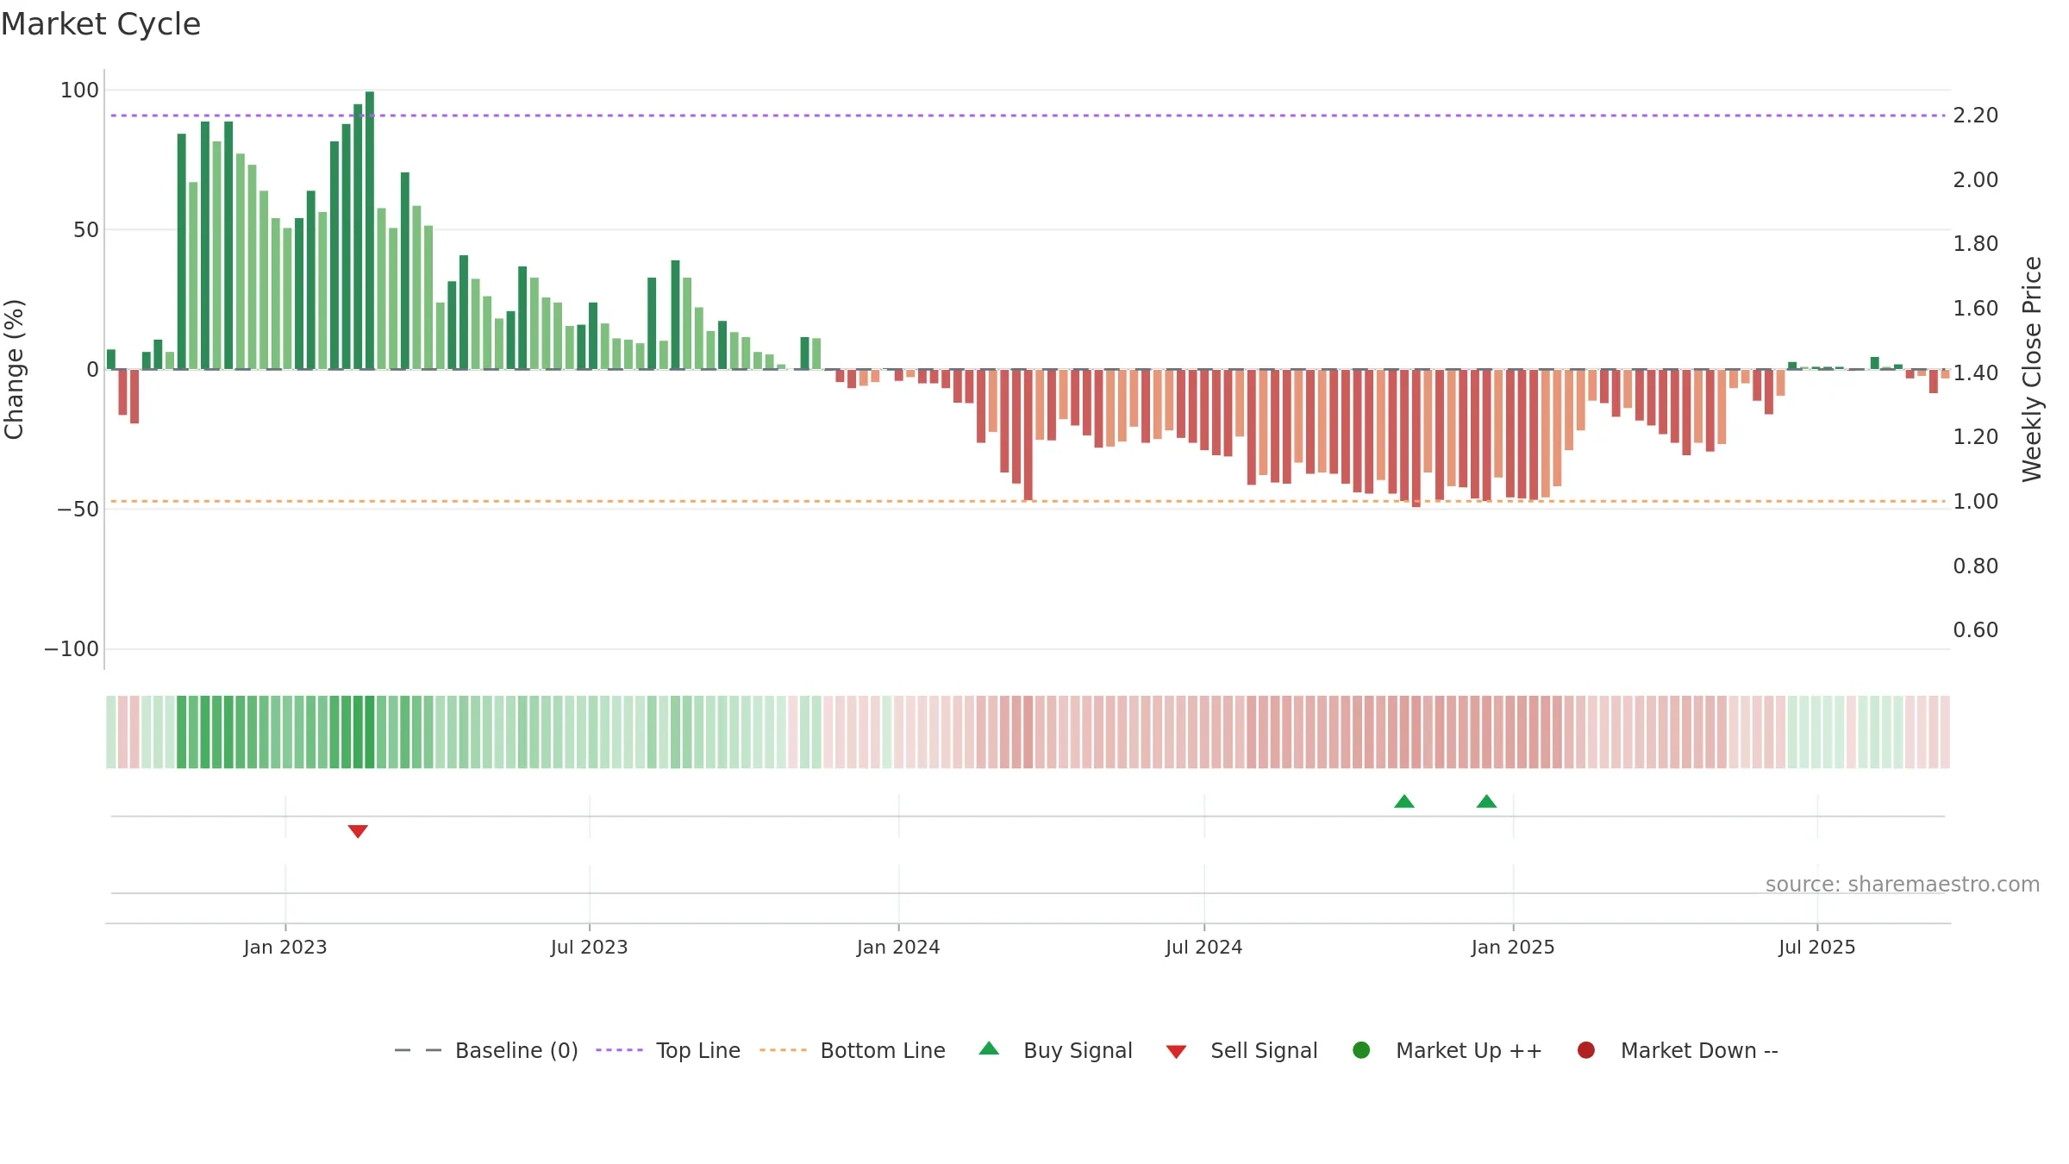Click the 2.20 price label on the right axis

[1975, 115]
